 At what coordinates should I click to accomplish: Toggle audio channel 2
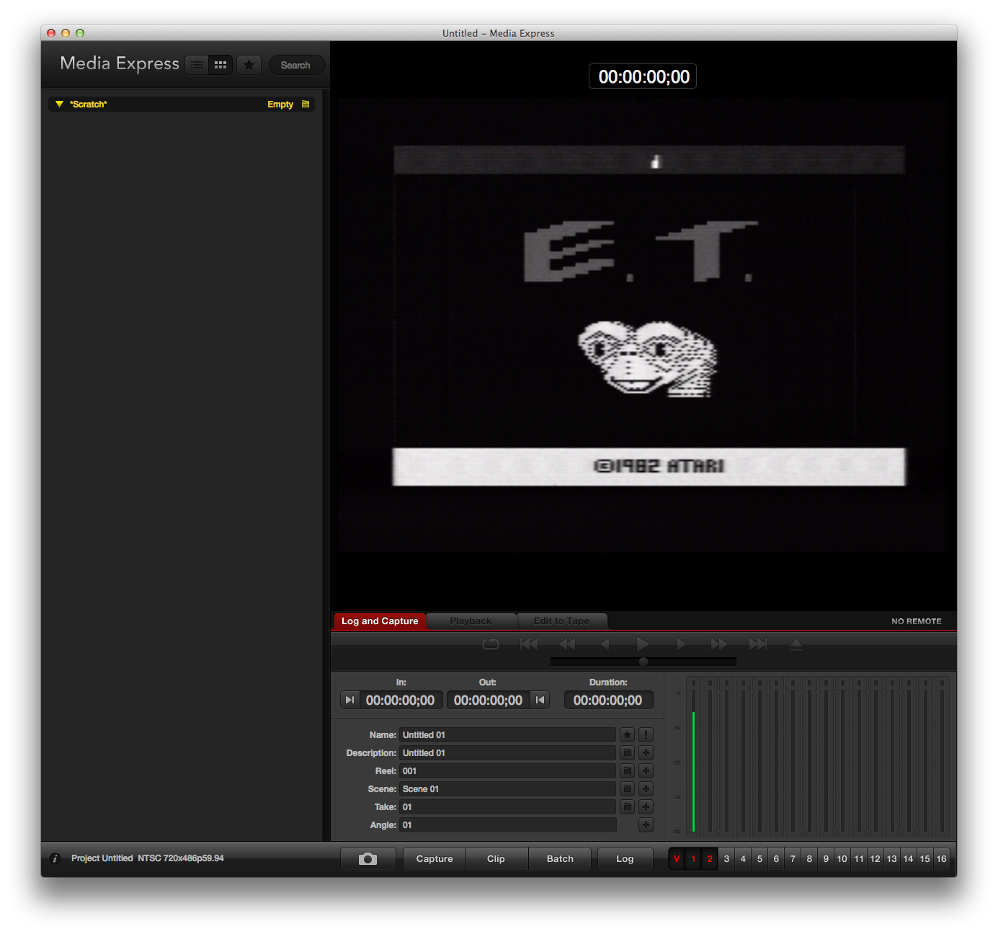click(710, 859)
